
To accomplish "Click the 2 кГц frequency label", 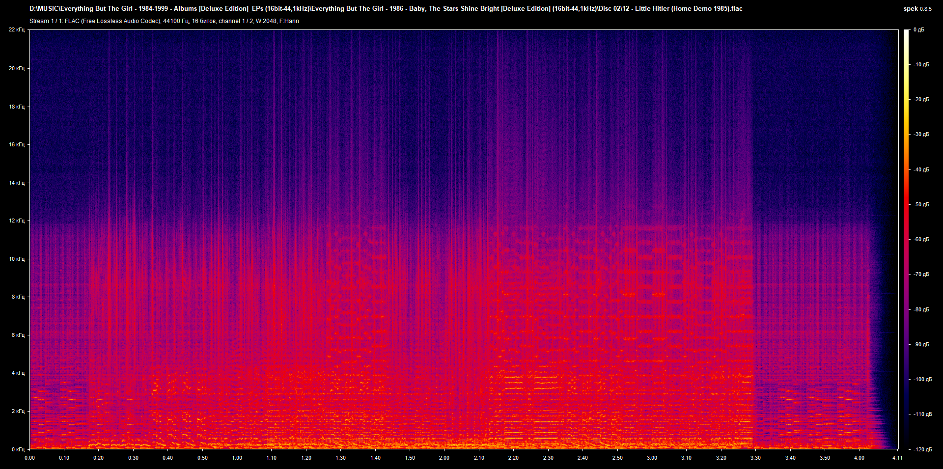I will pyautogui.click(x=18, y=411).
